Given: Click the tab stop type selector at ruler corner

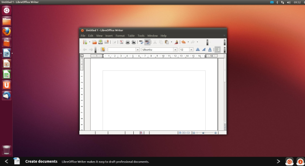Looking at the screenshot, I should (x=82, y=56).
